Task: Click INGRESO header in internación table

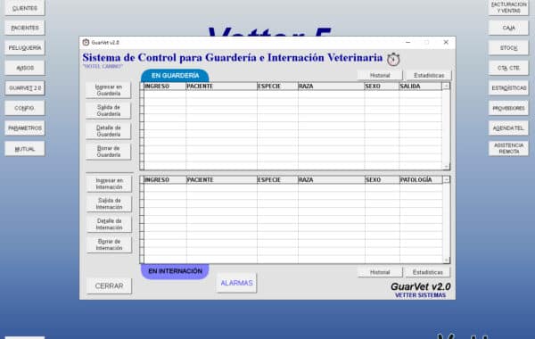Action: pos(165,180)
